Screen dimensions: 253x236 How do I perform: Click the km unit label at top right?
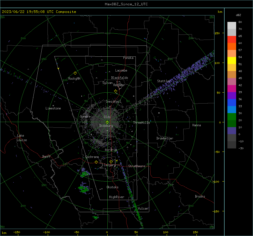coord(220,12)
